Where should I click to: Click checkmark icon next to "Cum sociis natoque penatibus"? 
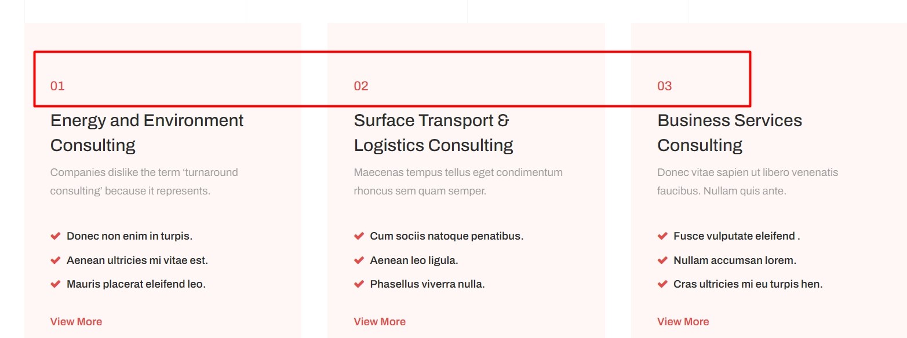(359, 236)
